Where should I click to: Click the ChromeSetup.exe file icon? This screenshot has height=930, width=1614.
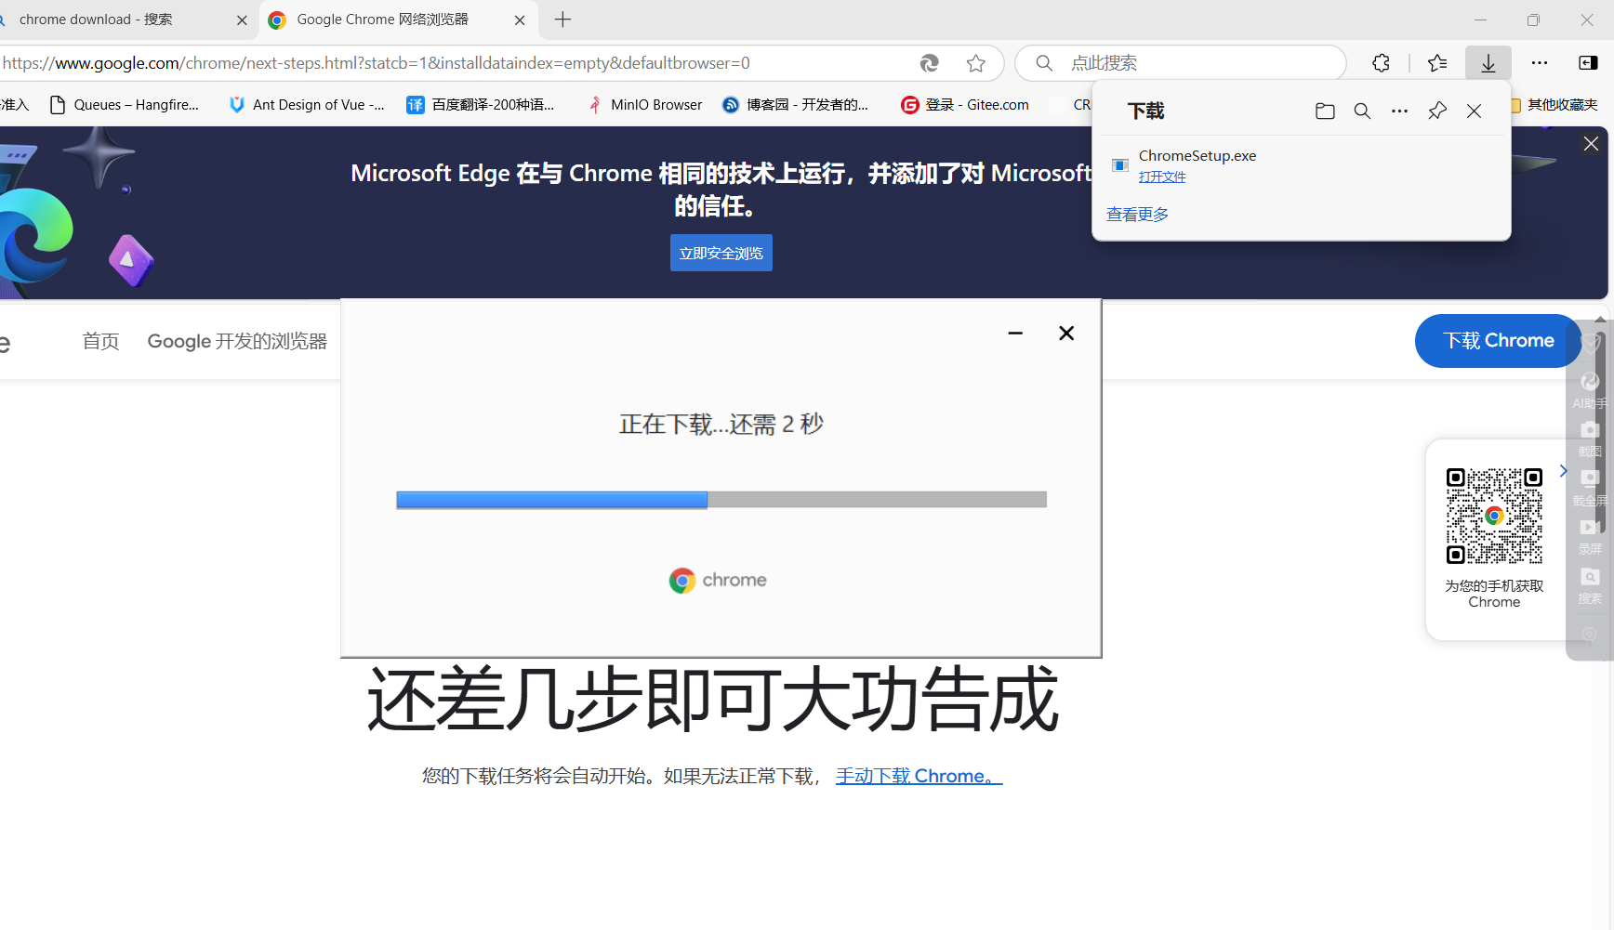(x=1120, y=165)
